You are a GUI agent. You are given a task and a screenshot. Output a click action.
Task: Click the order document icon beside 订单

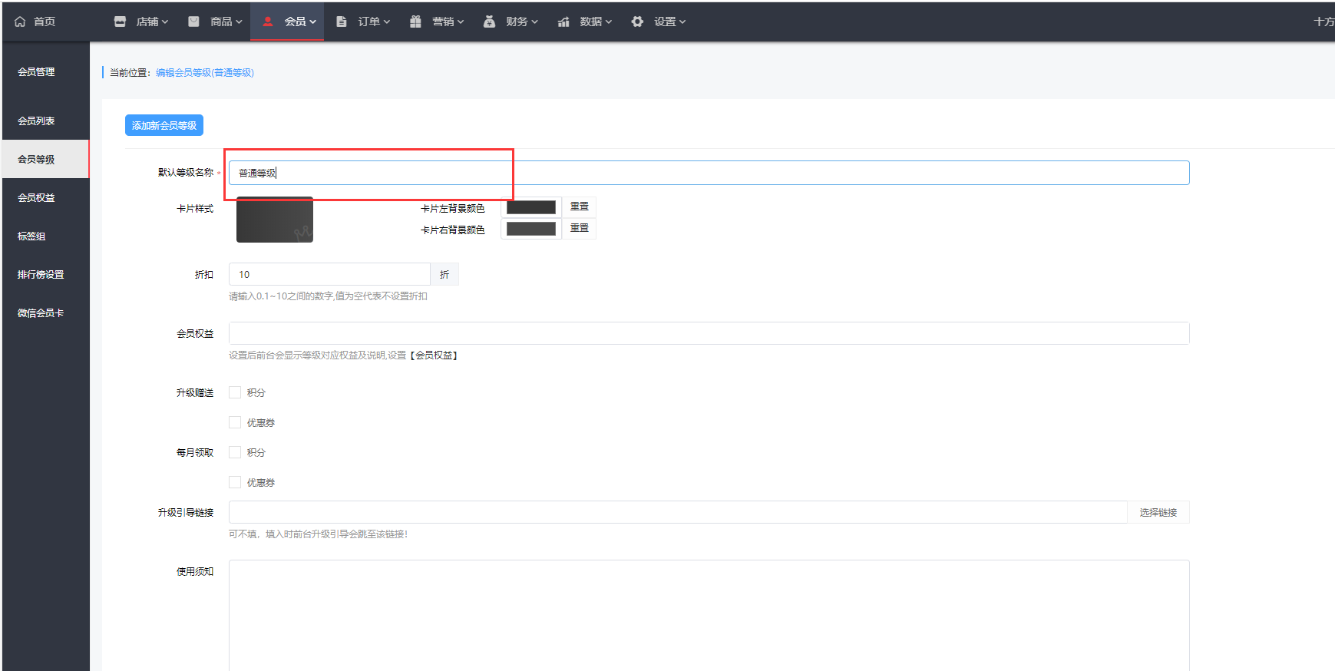(x=342, y=21)
